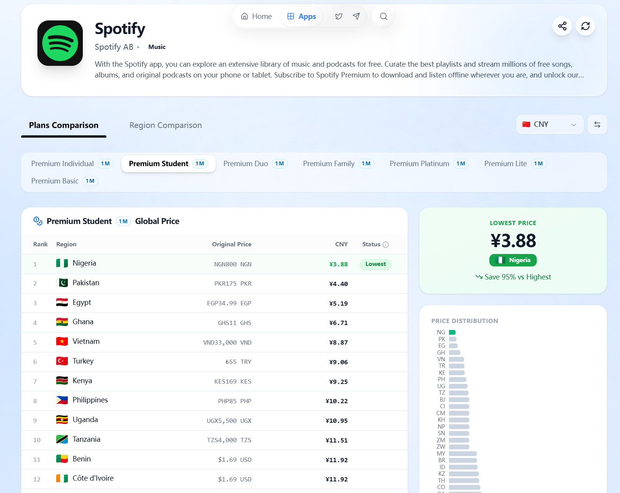The height and width of the screenshot is (493, 620).
Task: Click the CNY column header
Action: [x=341, y=244]
